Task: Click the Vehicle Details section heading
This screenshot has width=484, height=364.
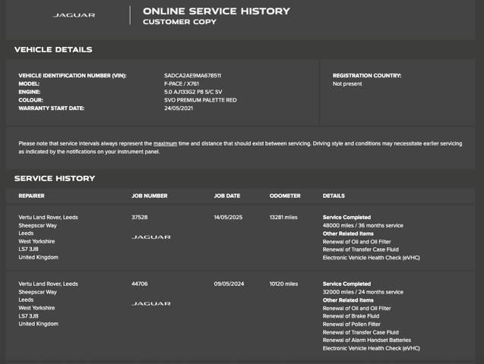Action: click(53, 50)
